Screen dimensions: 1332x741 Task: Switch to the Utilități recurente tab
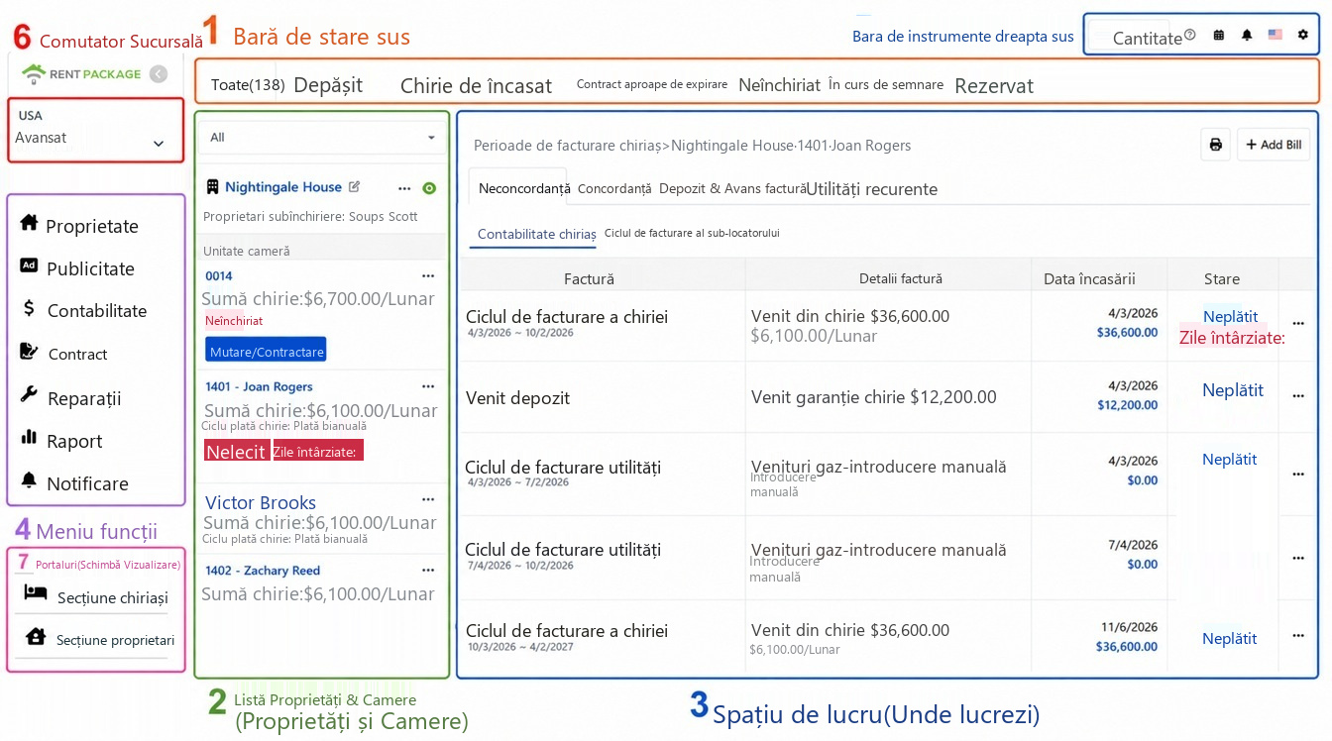872,188
